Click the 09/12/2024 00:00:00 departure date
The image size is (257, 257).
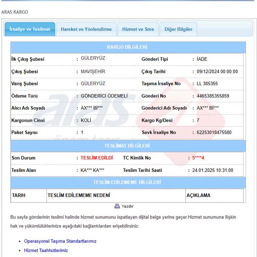pyautogui.click(x=217, y=72)
